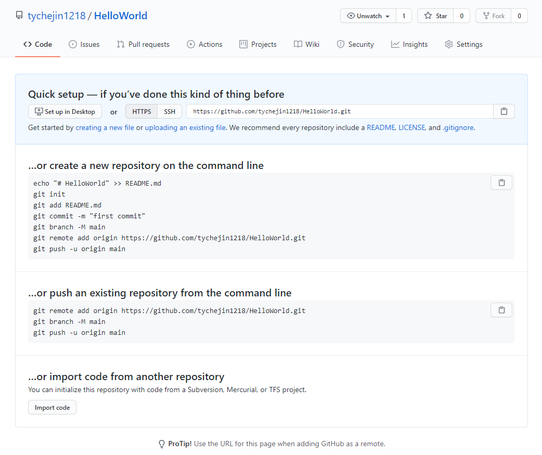Follow the uploading an existing file link
This screenshot has width=542, height=455.
point(185,127)
